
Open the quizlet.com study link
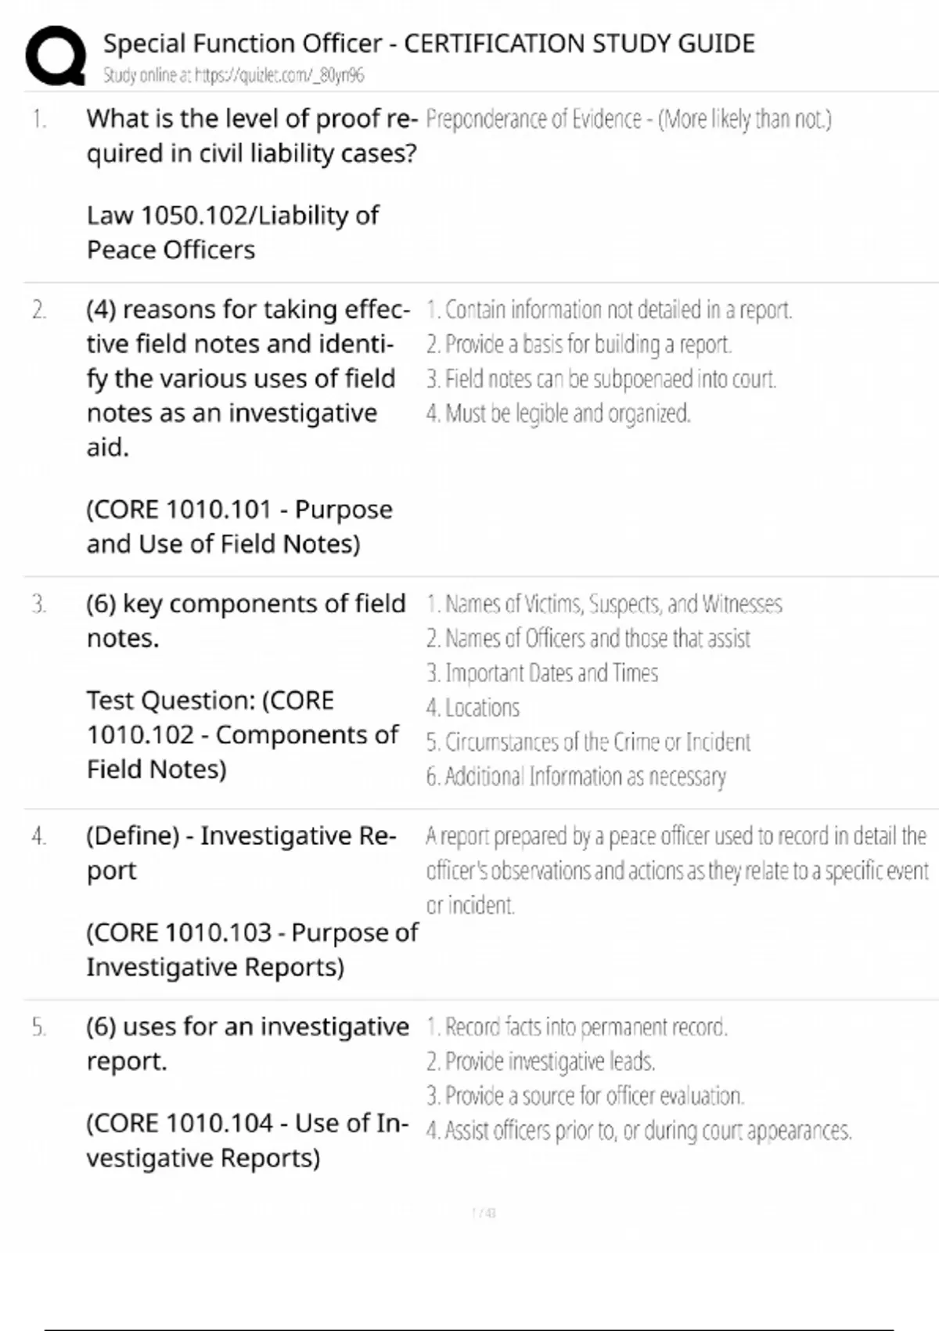click(233, 75)
